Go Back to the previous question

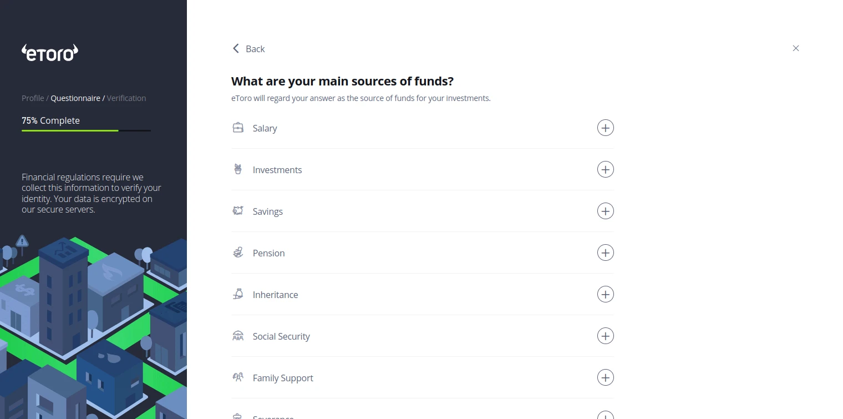(248, 49)
